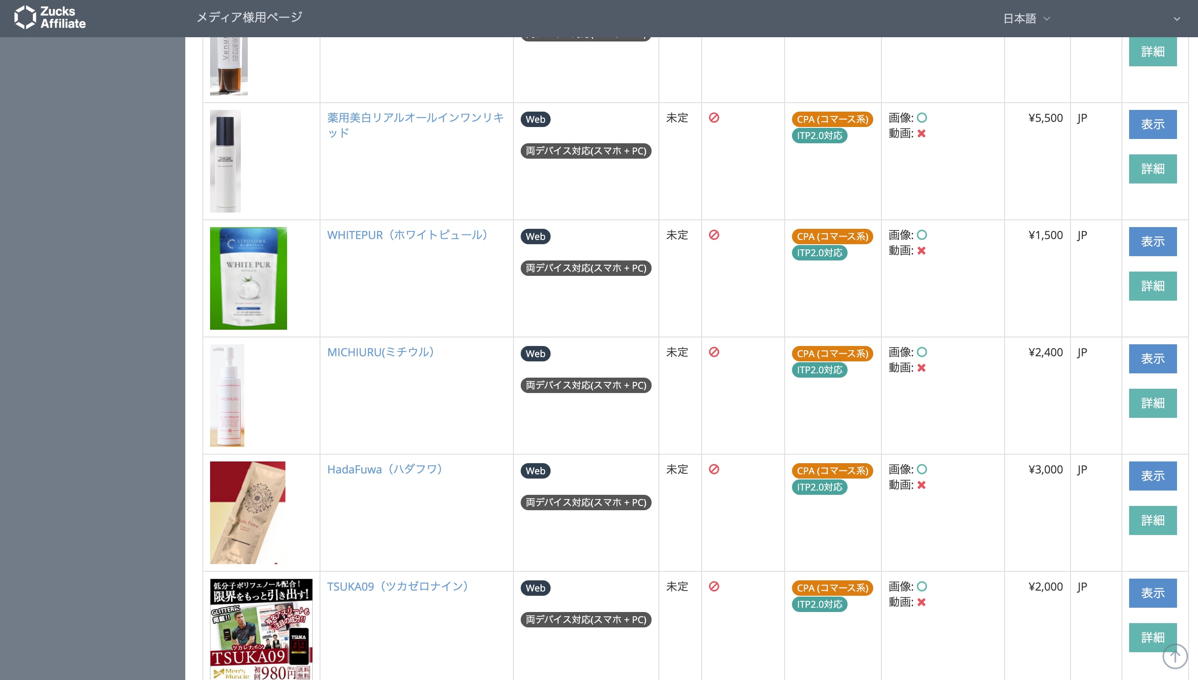Click the red X video icon in HadaFuwa row
The width and height of the screenshot is (1198, 680).
[x=922, y=486]
